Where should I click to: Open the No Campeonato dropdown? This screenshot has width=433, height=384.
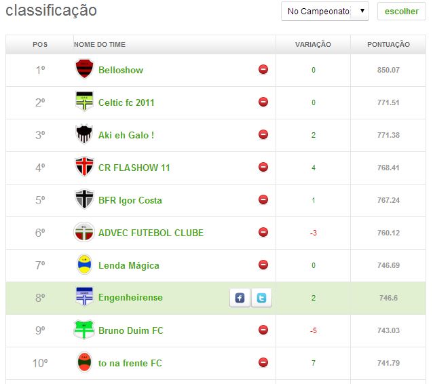click(324, 12)
